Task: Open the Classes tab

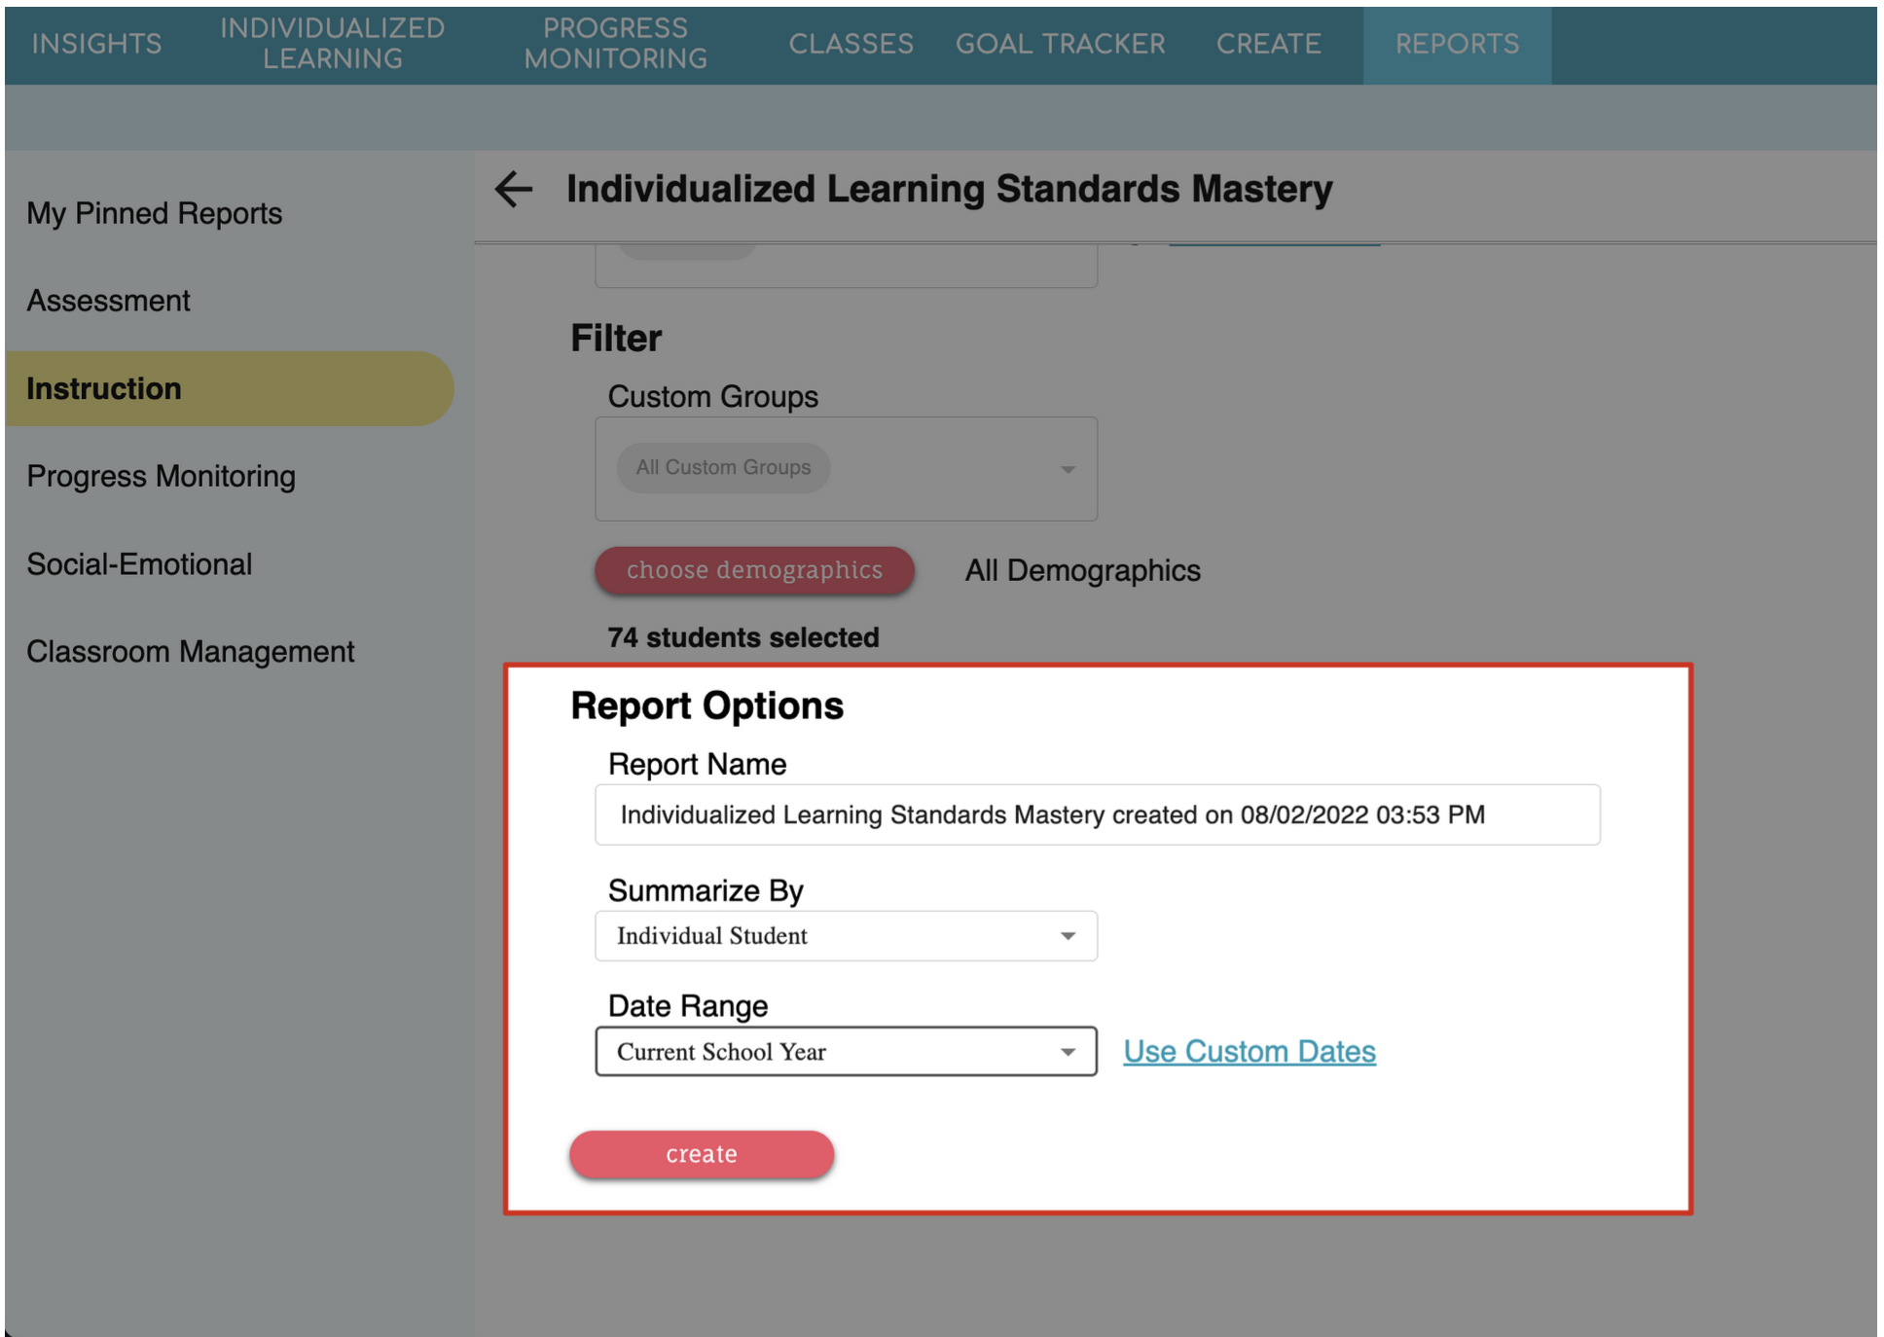Action: (850, 44)
